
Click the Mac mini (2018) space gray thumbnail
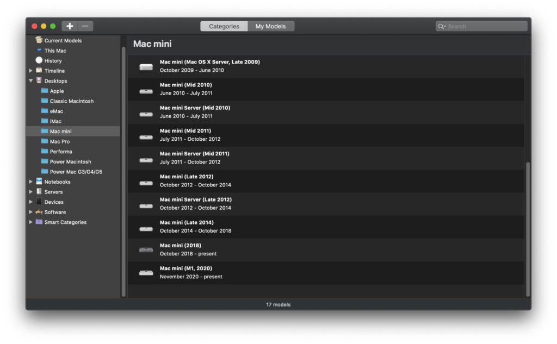(146, 250)
